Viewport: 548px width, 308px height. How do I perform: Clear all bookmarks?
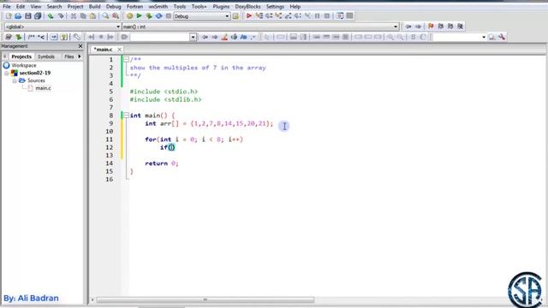tap(461, 27)
